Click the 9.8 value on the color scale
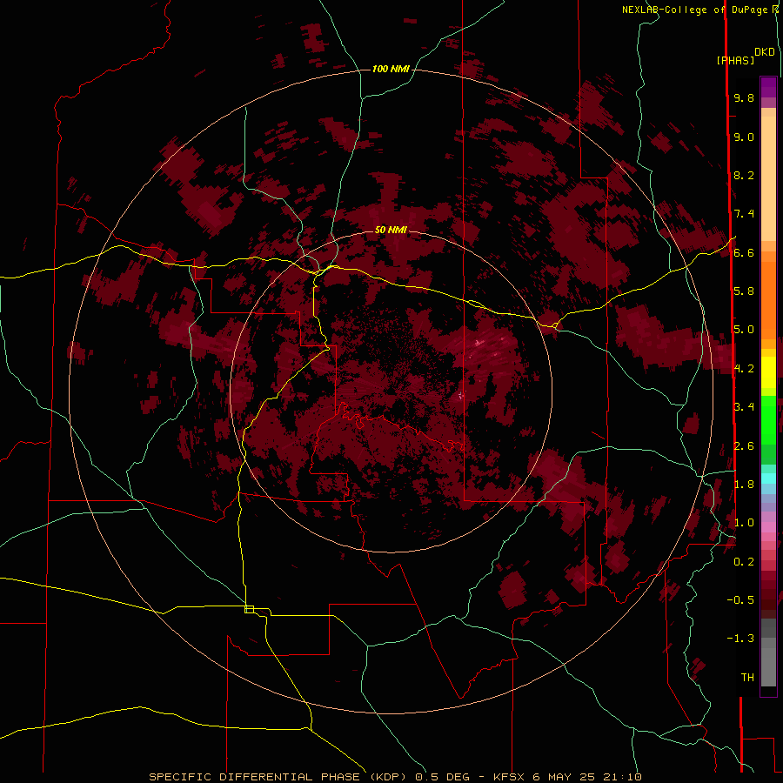The image size is (783, 783). coord(744,97)
